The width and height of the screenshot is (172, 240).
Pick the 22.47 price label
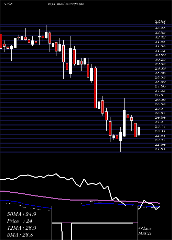click(x=160, y=140)
